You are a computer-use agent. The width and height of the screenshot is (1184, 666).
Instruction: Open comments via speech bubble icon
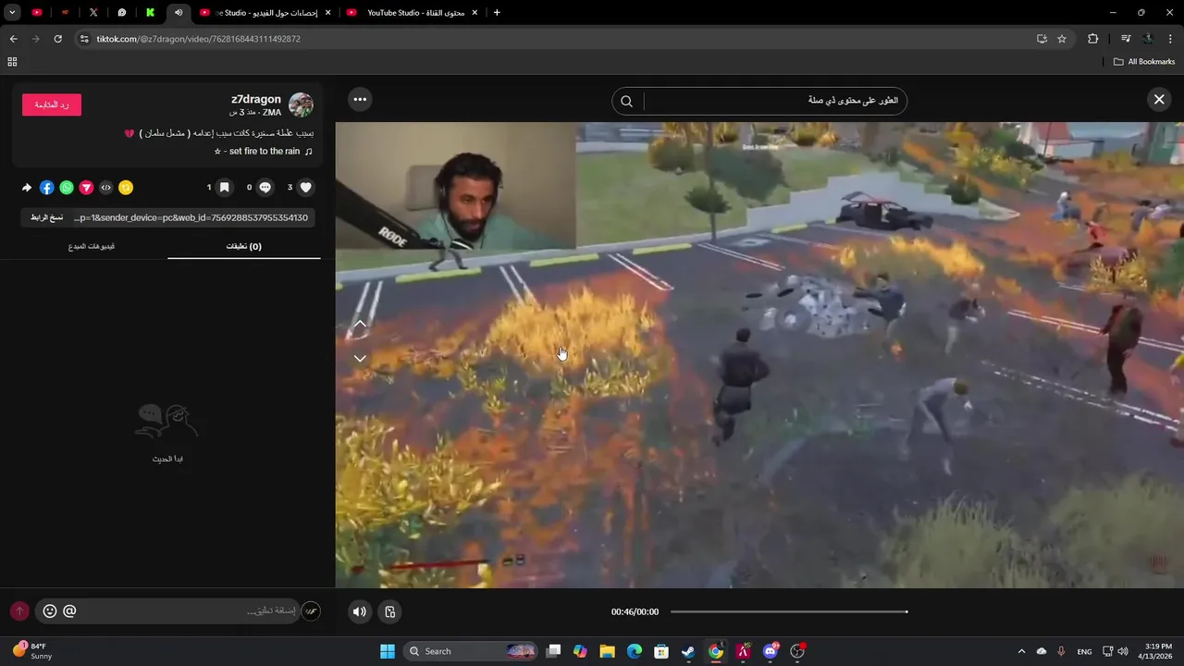tap(265, 188)
